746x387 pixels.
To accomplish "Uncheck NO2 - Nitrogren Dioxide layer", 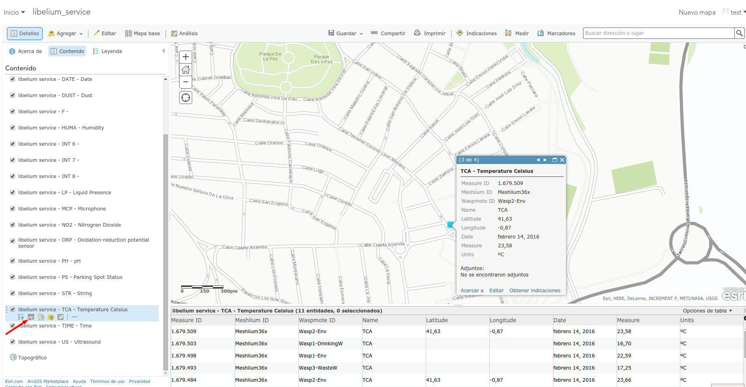I will pyautogui.click(x=13, y=225).
